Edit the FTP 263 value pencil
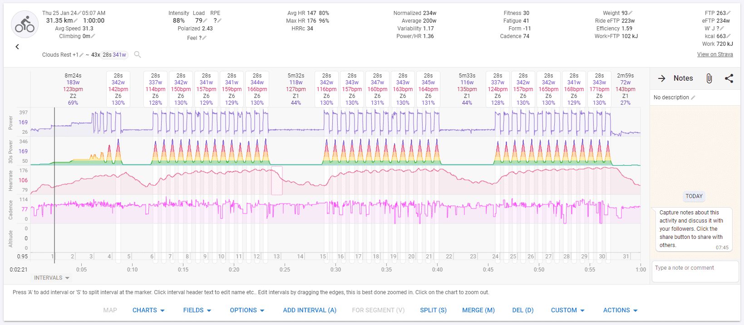This screenshot has height=325, width=744. pyautogui.click(x=729, y=13)
